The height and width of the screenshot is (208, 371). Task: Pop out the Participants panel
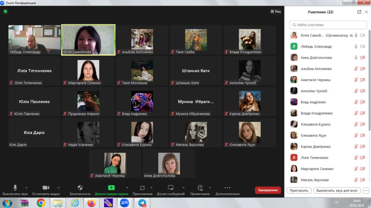(359, 12)
